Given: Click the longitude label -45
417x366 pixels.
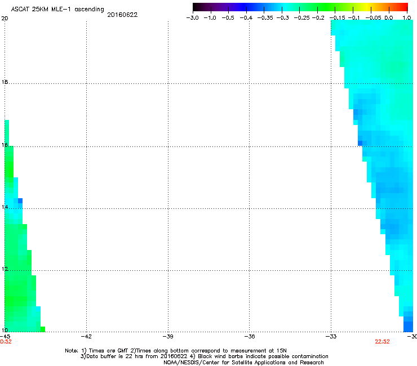Looking at the screenshot, I should click(x=5, y=337).
